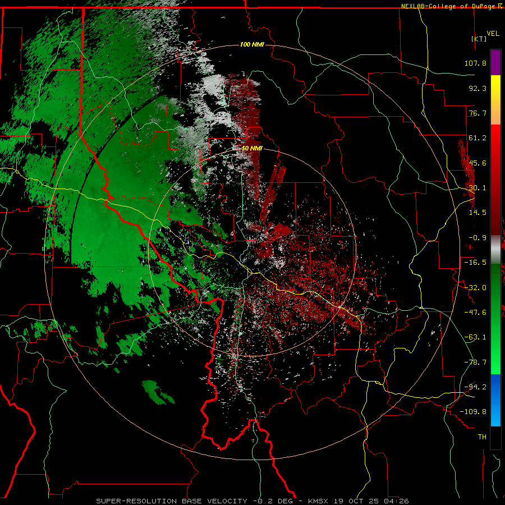
Task: Click the -94.2 velocity scale value
Action: coord(475,387)
